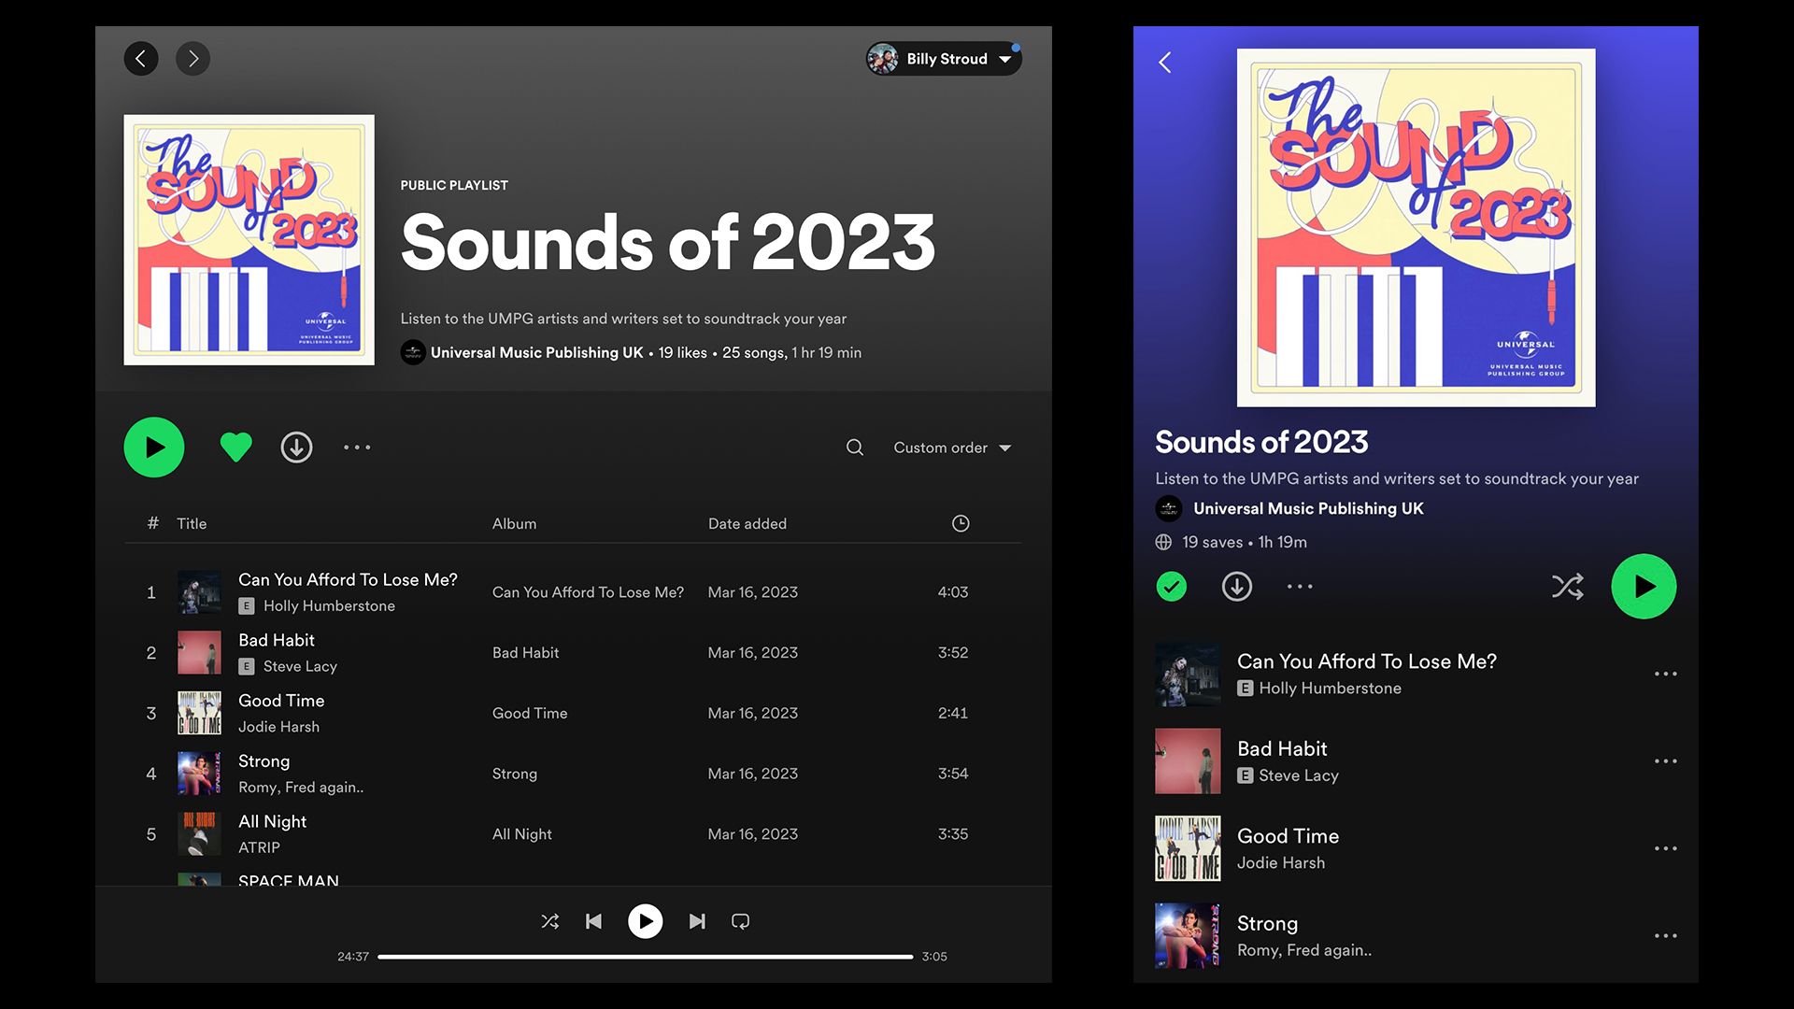Tap 'Can You Afford To Lose Me?' in mobile list
1794x1009 pixels.
point(1366,661)
